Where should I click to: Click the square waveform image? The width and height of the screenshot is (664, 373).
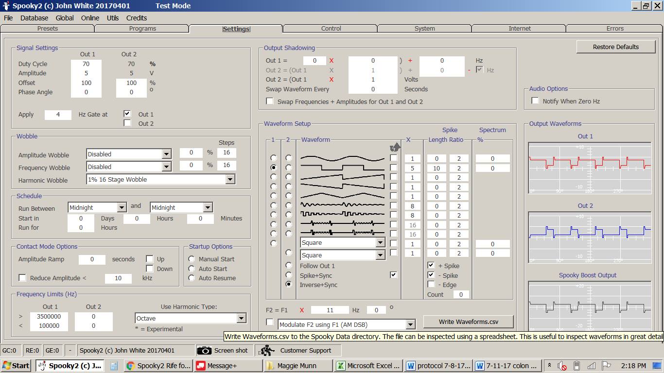[x=342, y=168]
